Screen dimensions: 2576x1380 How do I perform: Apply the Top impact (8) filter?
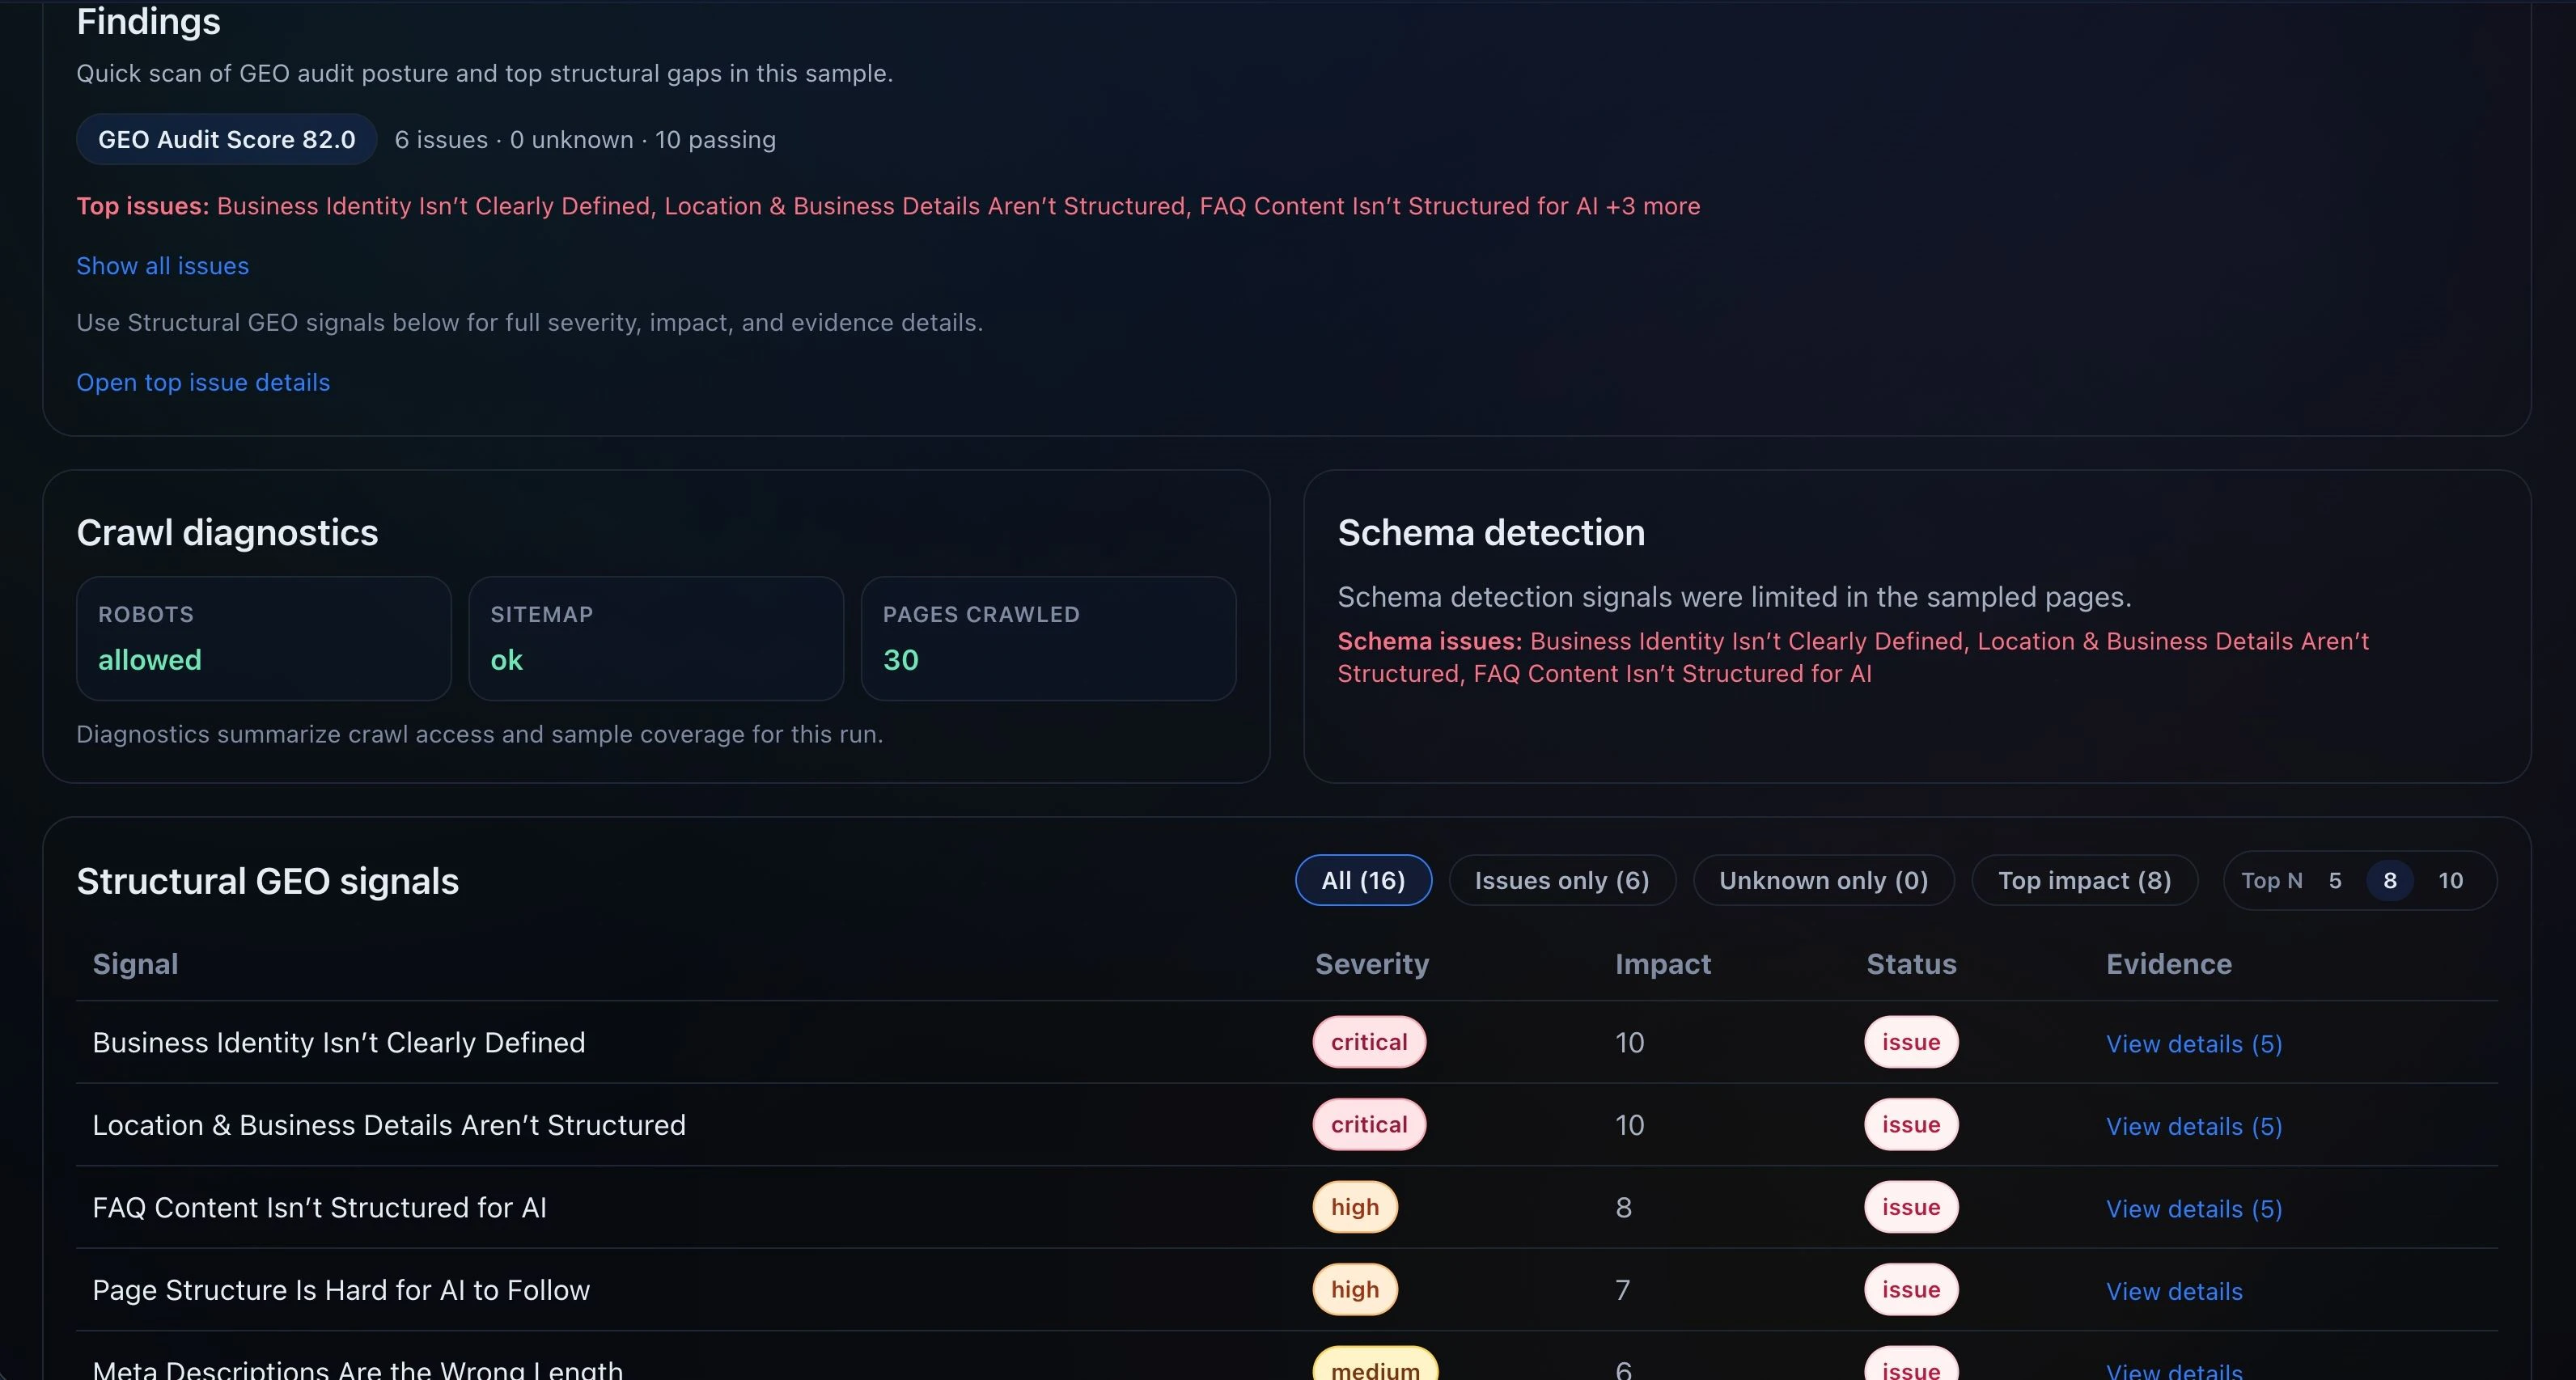2084,880
